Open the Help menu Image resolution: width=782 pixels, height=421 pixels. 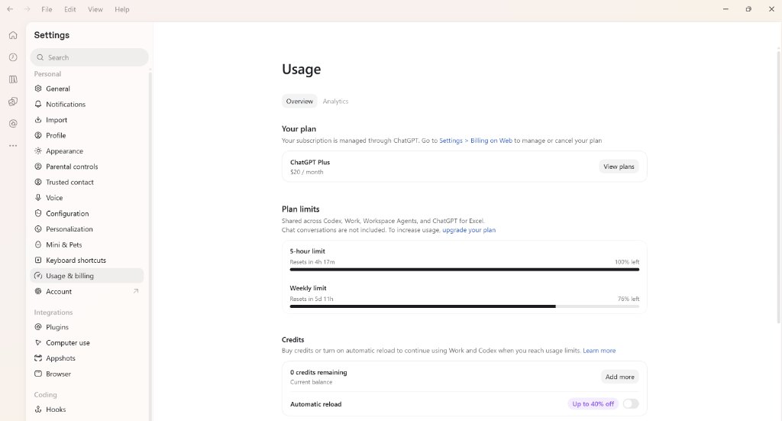point(121,9)
